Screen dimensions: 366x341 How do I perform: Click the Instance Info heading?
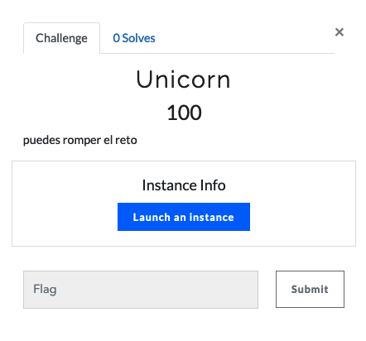(x=184, y=185)
